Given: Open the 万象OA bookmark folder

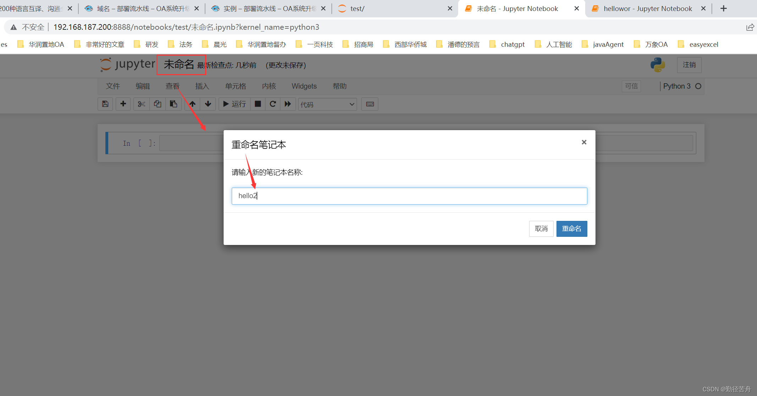Looking at the screenshot, I should click(651, 44).
